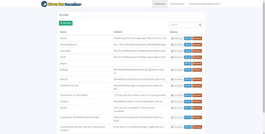Edit the ricktest1 entry
The width and height of the screenshot is (265, 134).
click(188, 102)
